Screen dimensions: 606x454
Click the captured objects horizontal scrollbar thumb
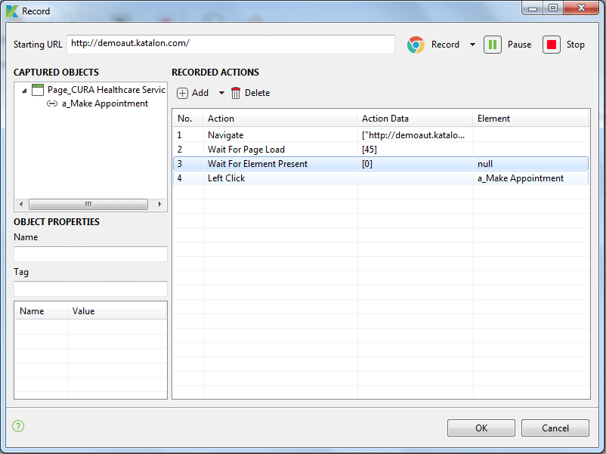pyautogui.click(x=88, y=204)
